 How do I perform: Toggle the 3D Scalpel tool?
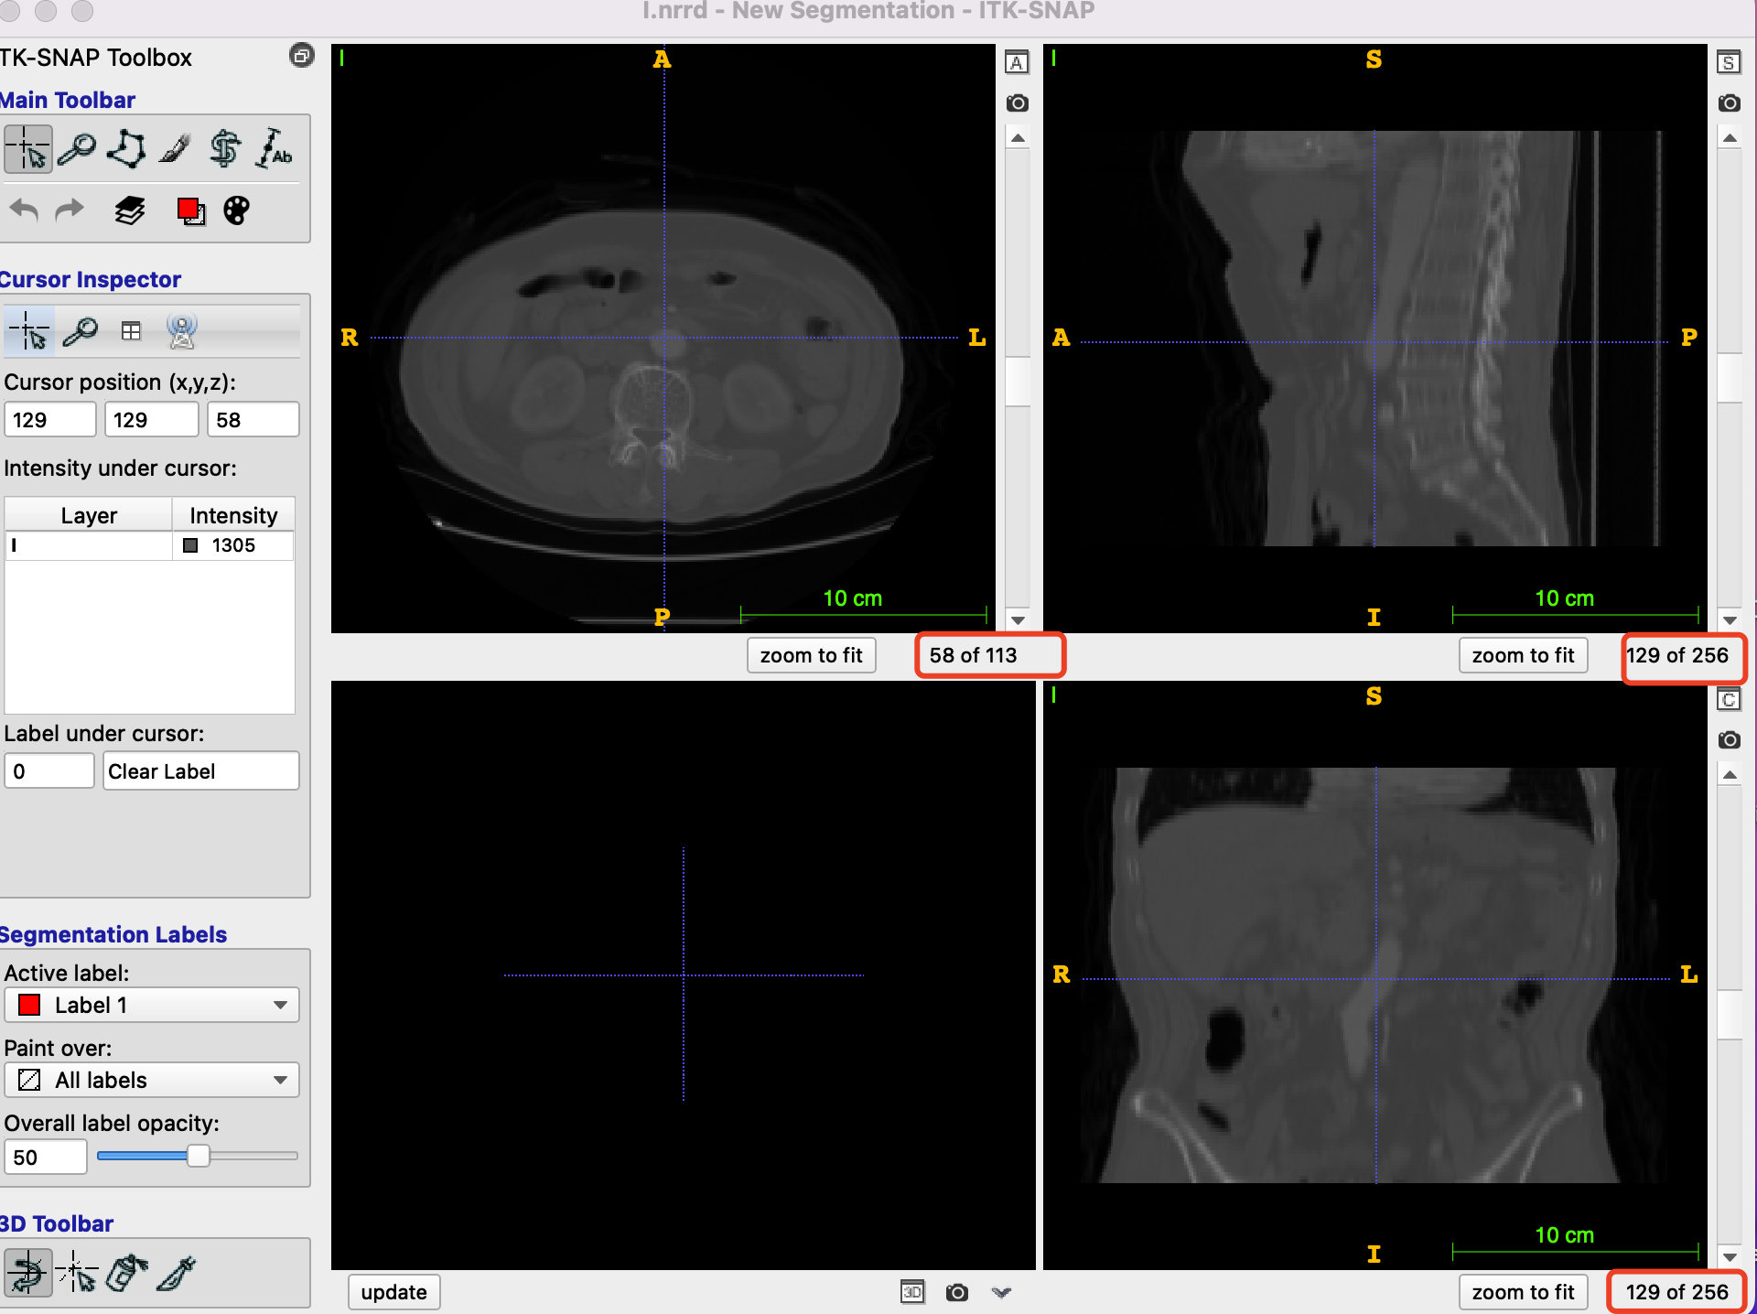coord(177,1273)
